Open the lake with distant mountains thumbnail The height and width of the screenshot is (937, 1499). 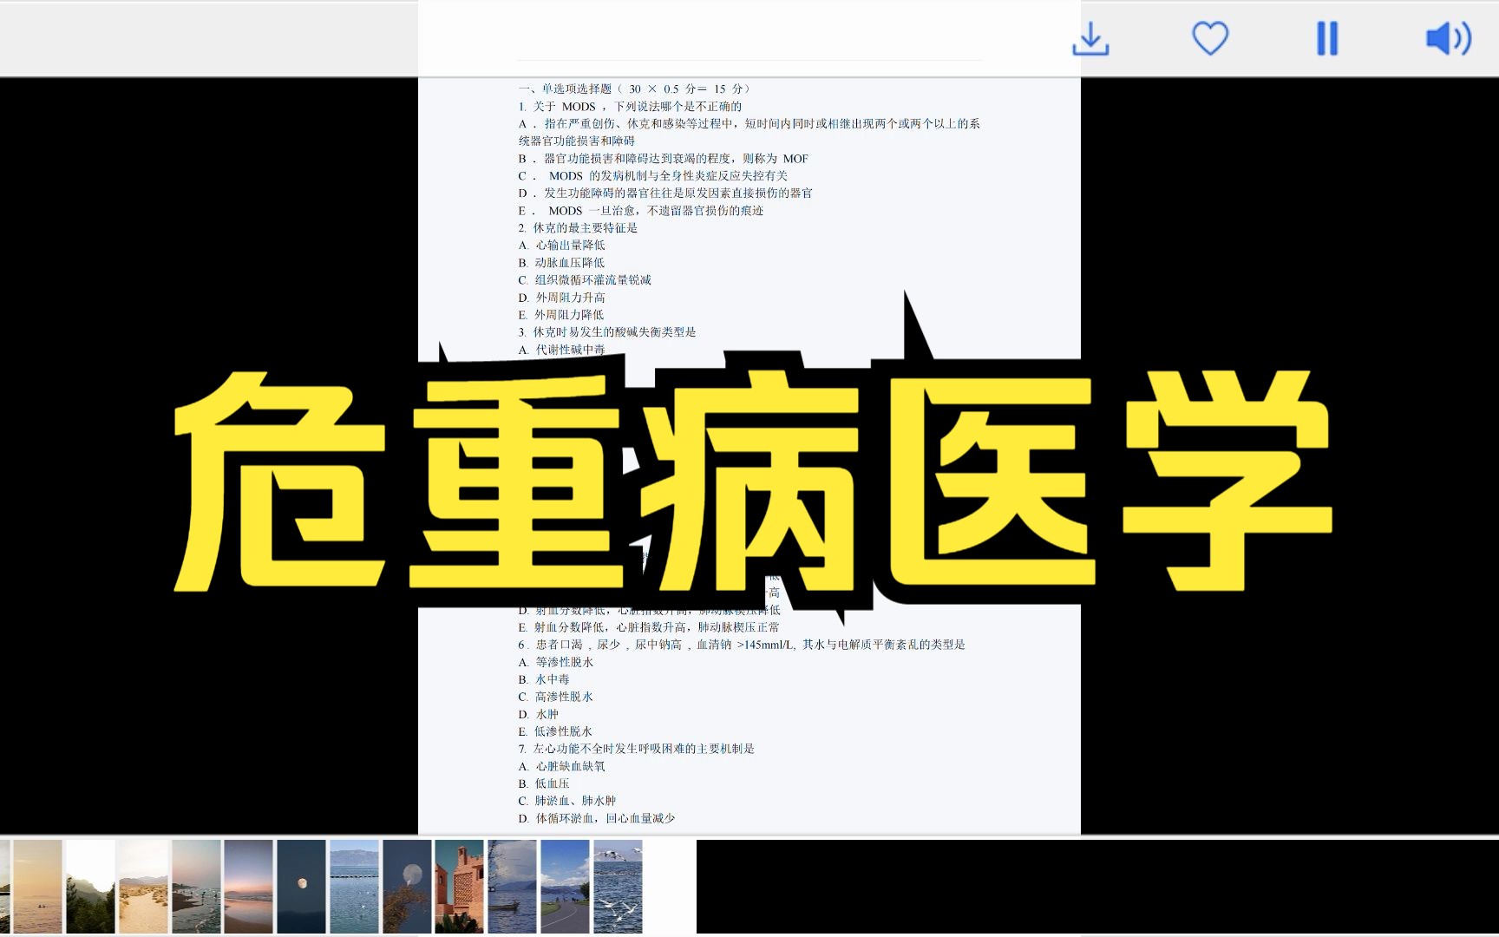click(354, 886)
